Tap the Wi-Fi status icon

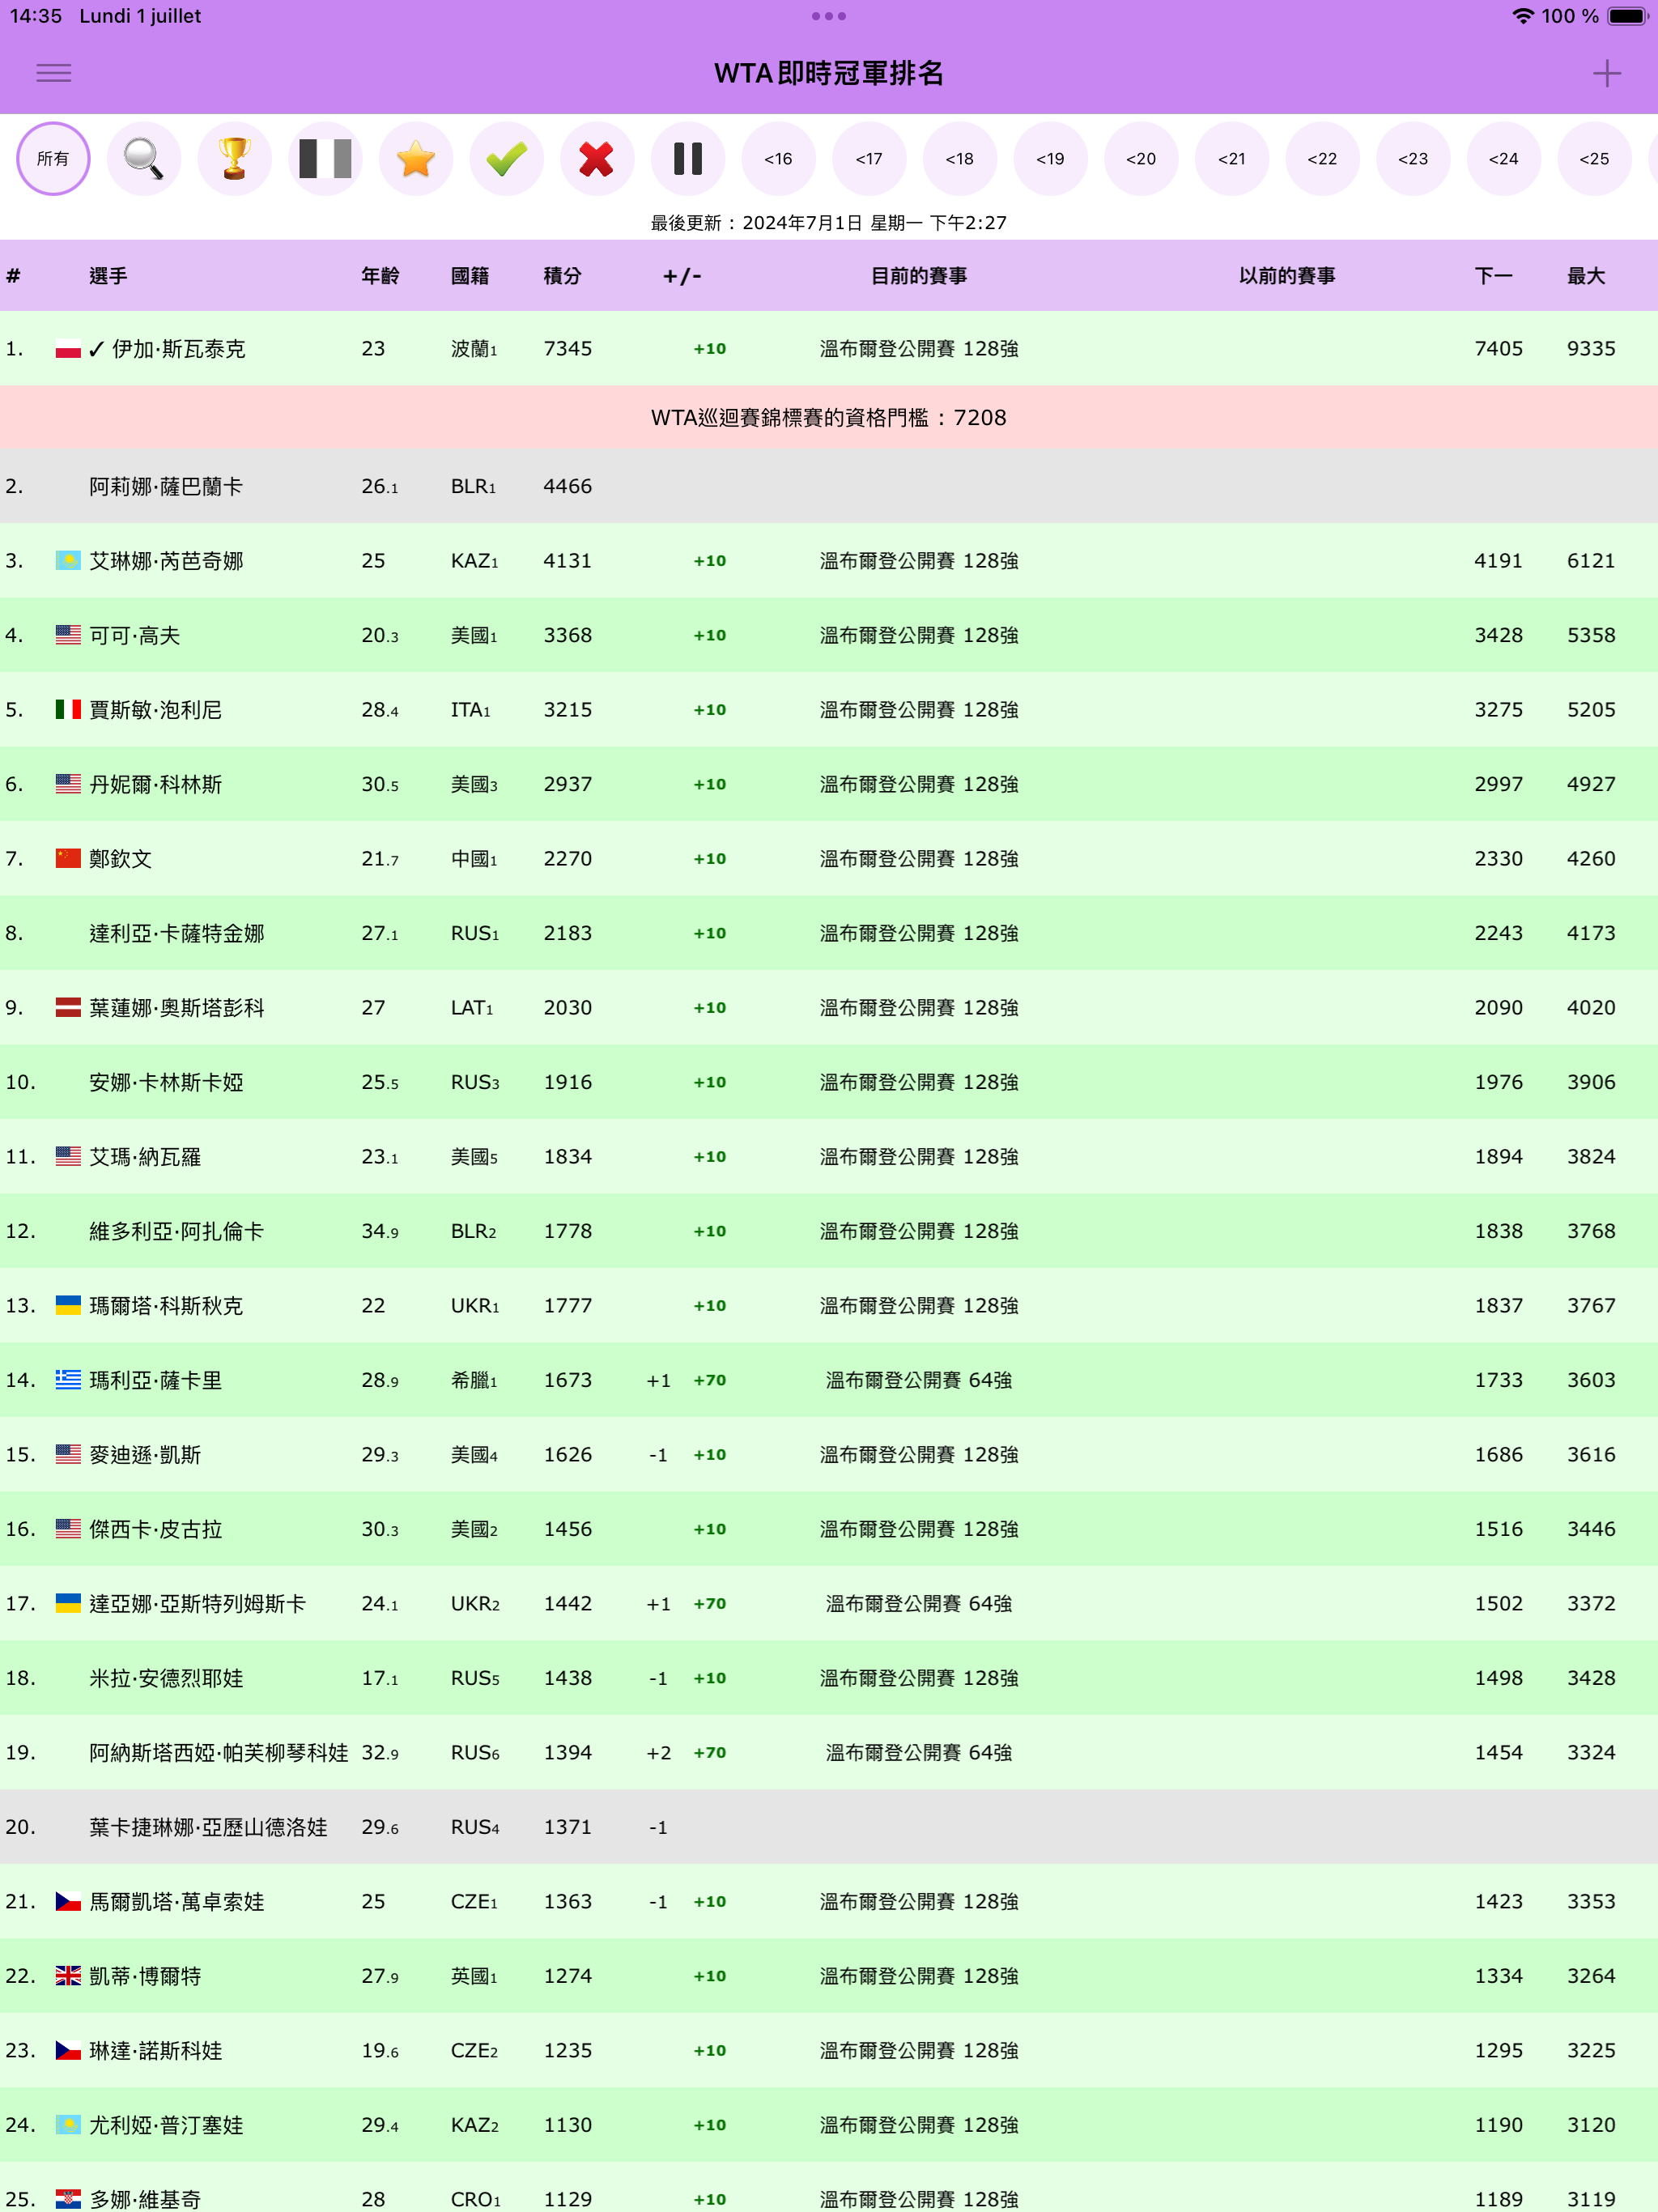(x=1523, y=16)
